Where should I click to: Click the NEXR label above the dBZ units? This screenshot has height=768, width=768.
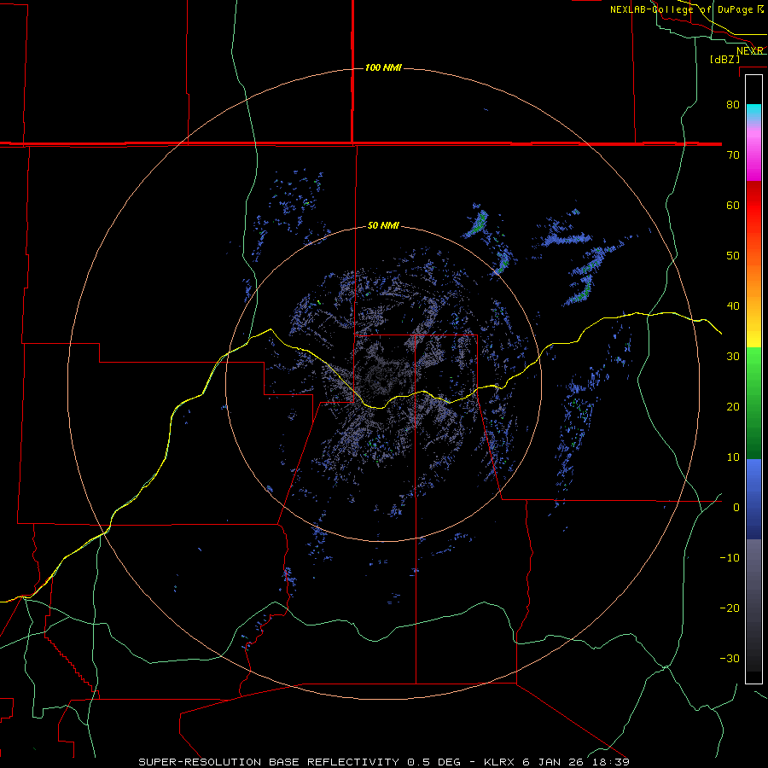pos(750,50)
